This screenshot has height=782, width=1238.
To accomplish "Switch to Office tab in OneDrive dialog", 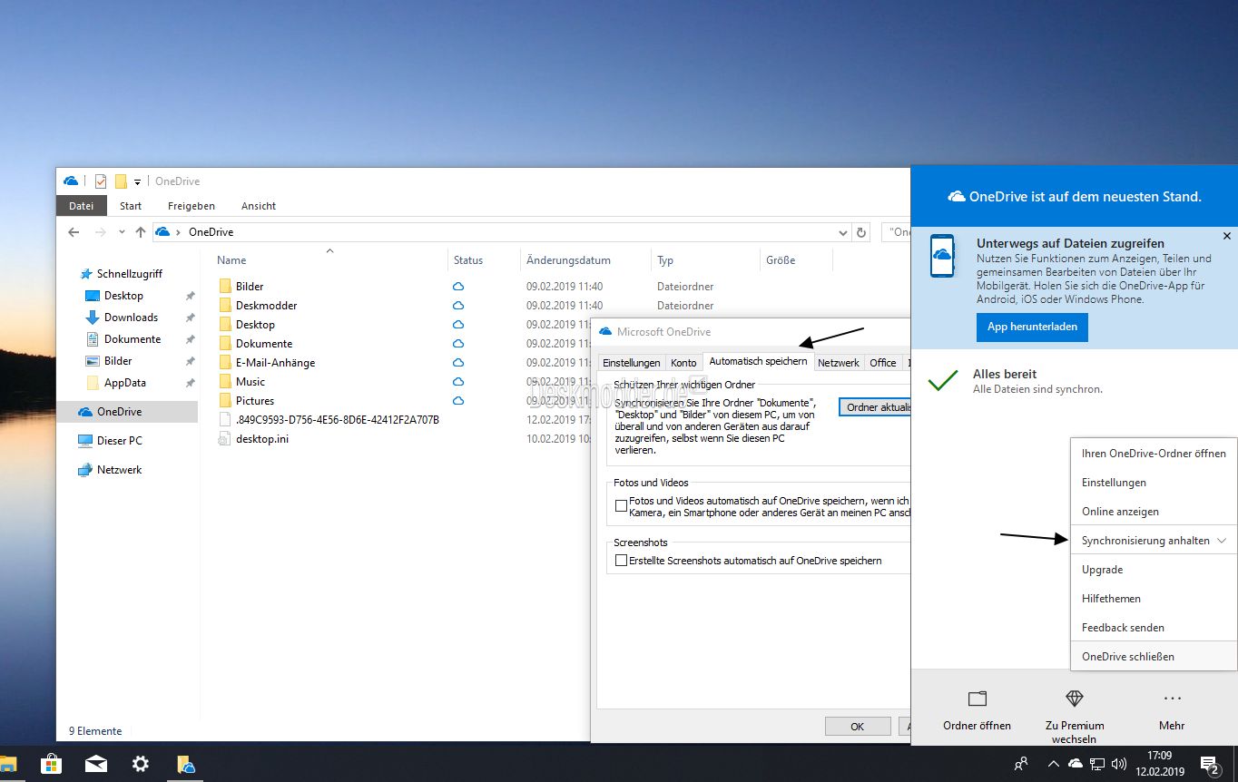I will (x=883, y=363).
